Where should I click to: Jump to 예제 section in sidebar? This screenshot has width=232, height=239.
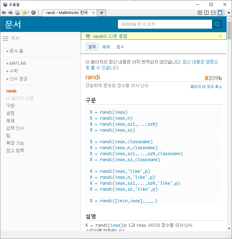(10, 121)
